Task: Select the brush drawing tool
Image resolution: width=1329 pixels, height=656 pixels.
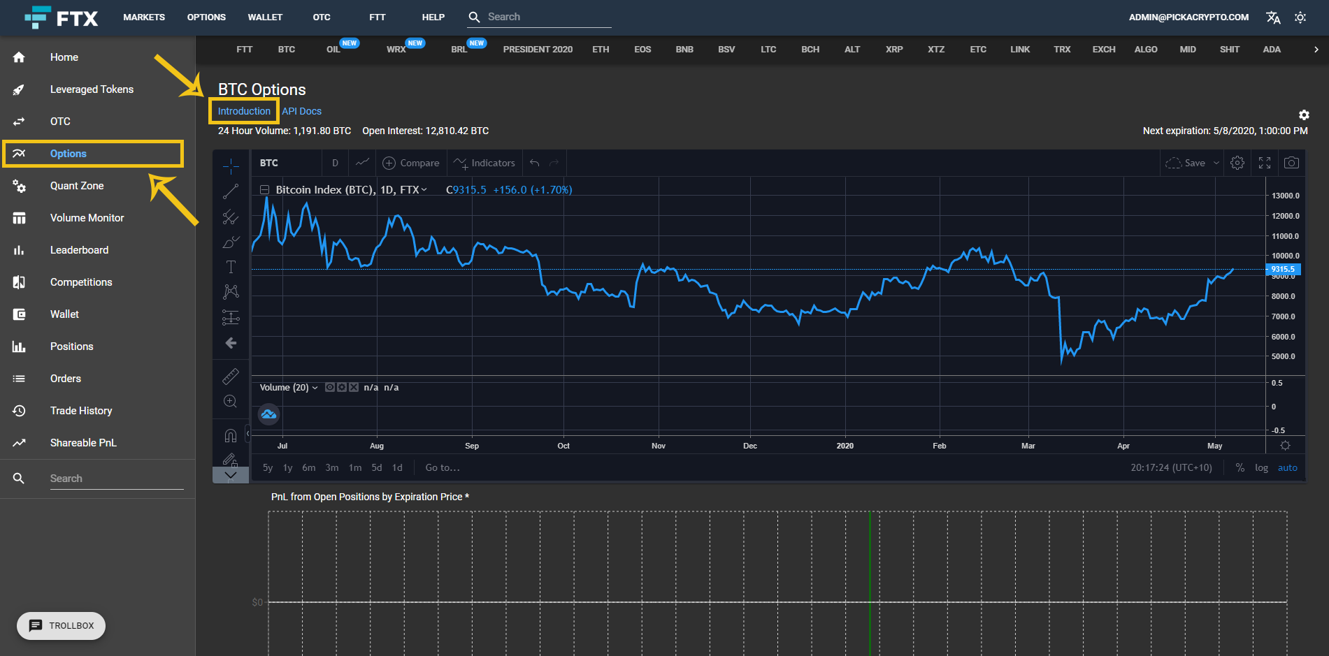Action: pyautogui.click(x=231, y=242)
